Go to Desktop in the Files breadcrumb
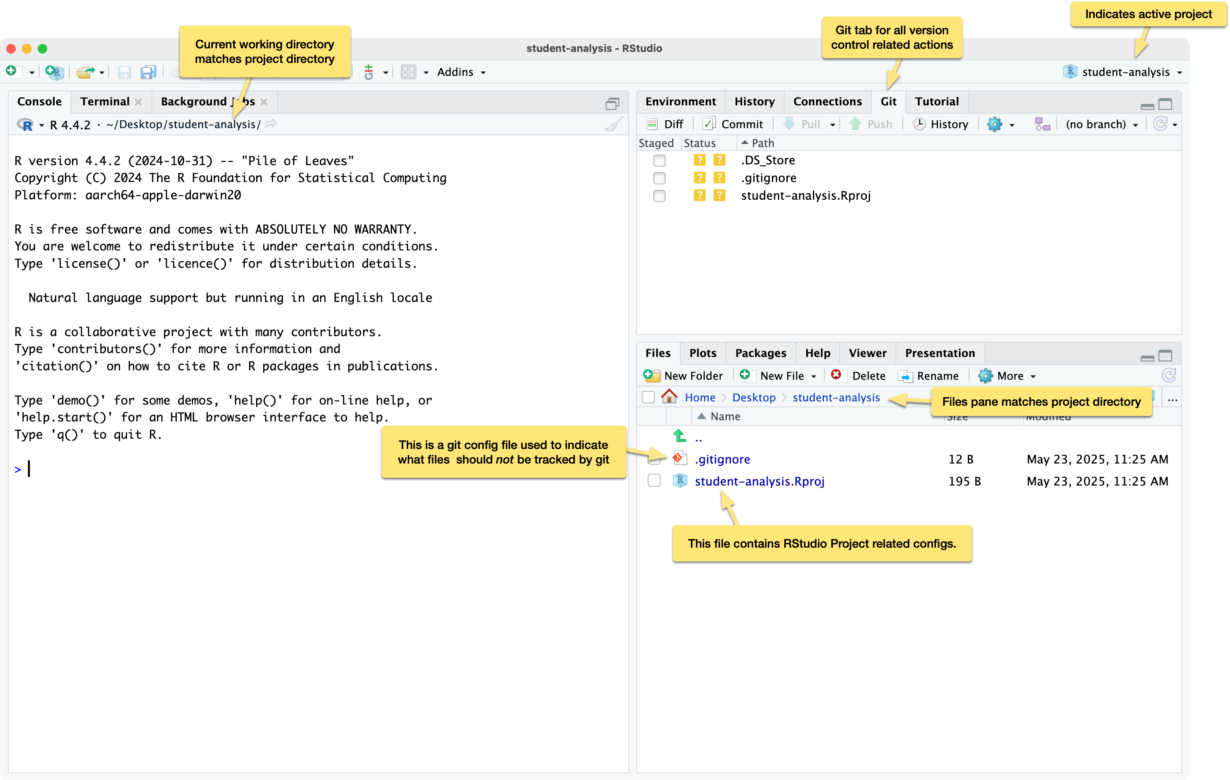Viewport: 1230px width, 780px height. click(x=754, y=397)
